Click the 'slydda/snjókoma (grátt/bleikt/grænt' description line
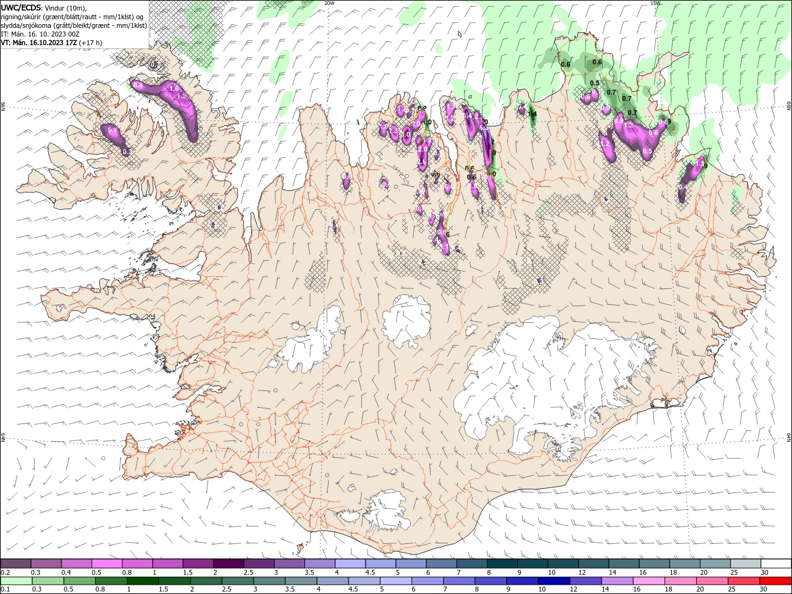 74,25
